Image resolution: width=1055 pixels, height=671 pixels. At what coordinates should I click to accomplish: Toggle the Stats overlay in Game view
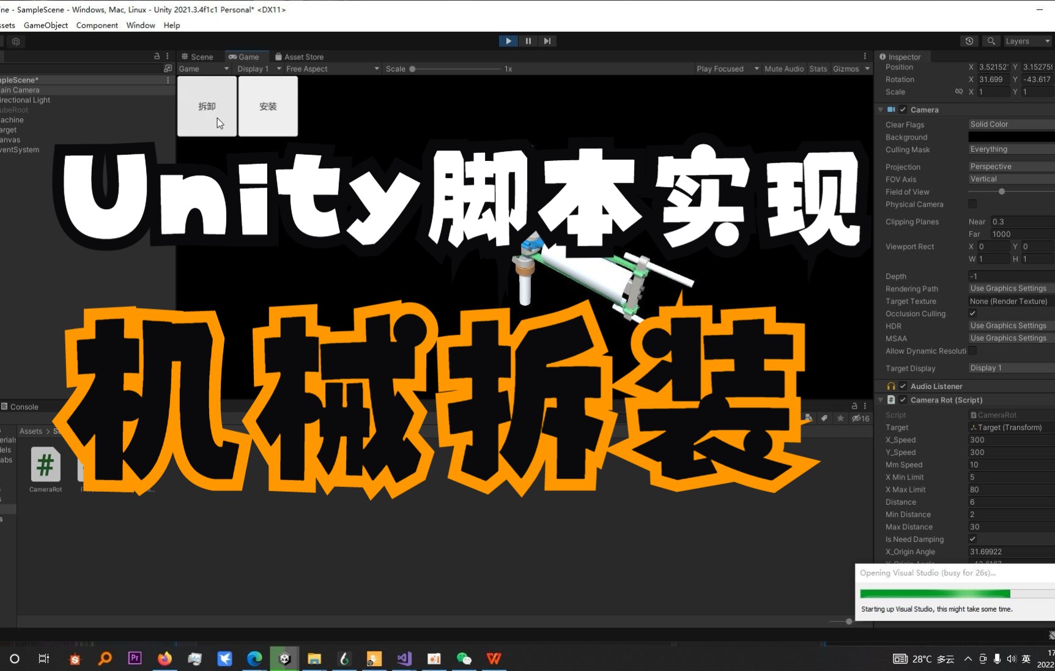pos(818,69)
